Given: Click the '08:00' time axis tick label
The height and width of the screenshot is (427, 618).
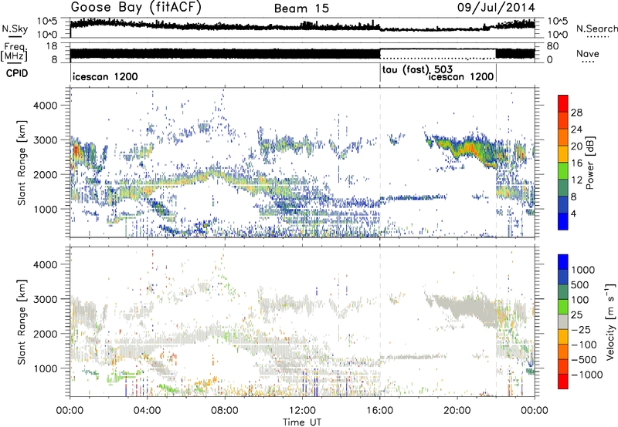Looking at the screenshot, I should 225,411.
